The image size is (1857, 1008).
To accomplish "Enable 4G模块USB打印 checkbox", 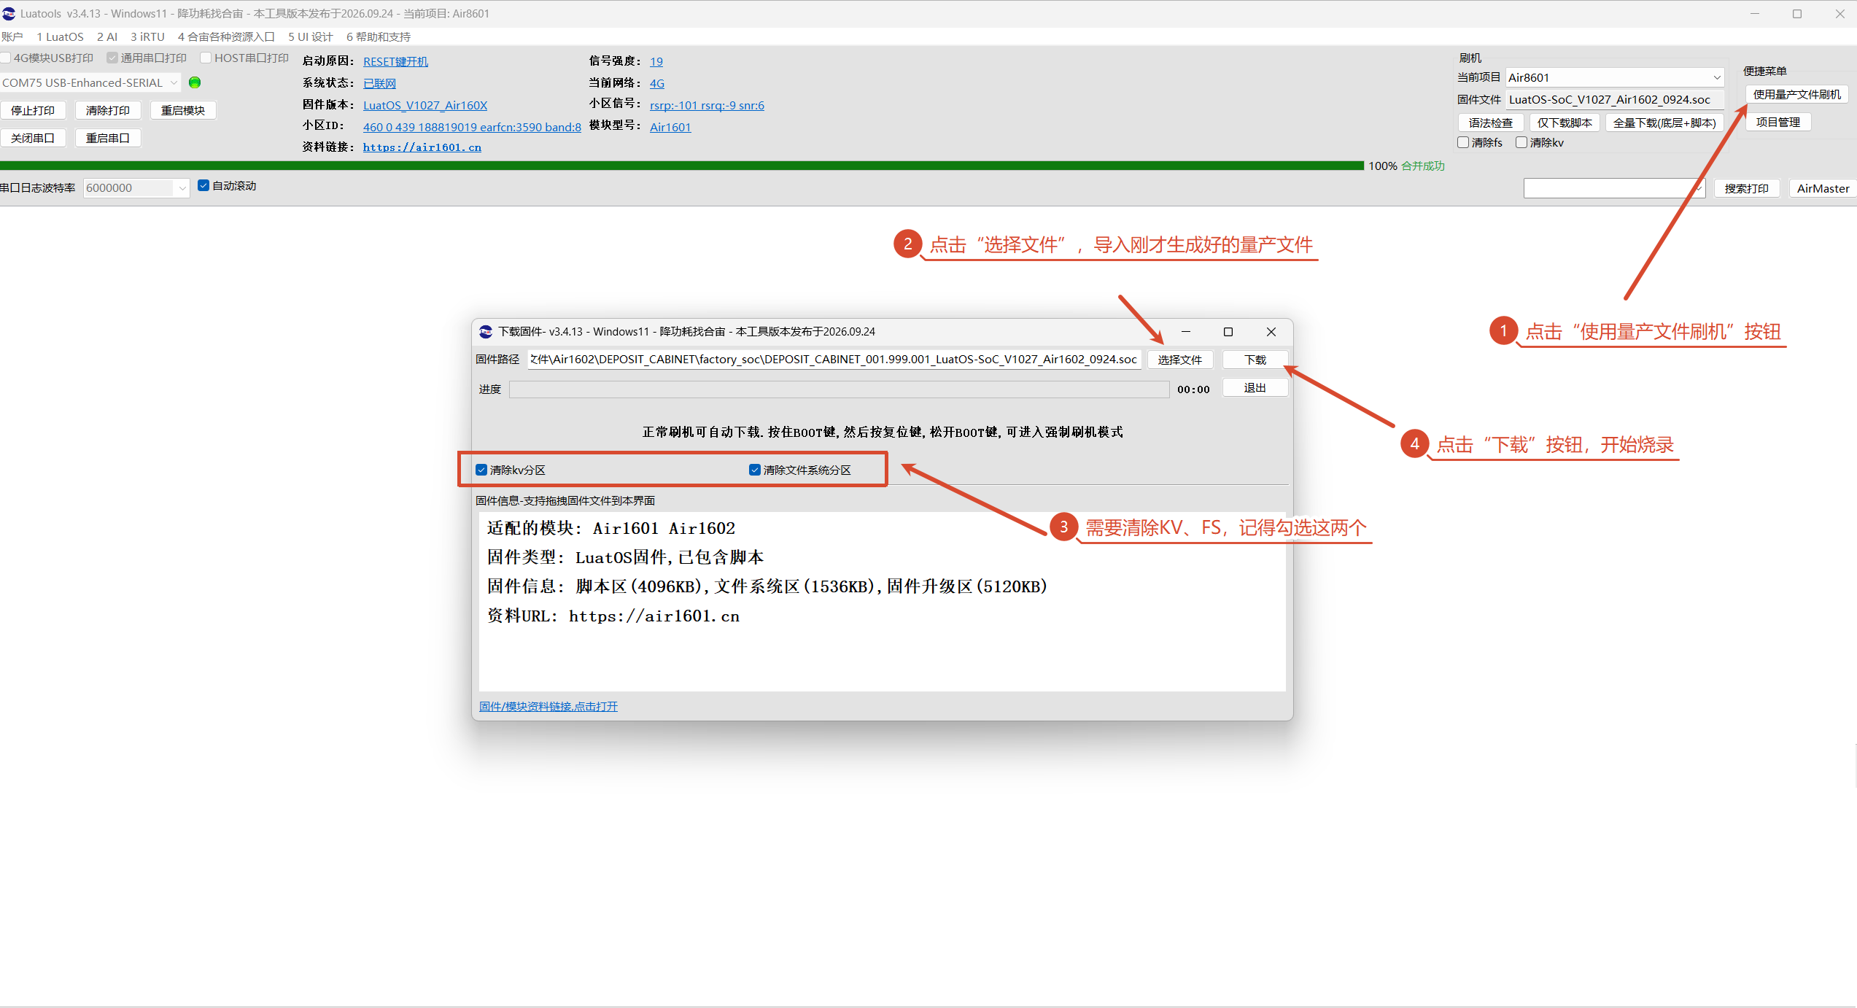I will point(6,58).
